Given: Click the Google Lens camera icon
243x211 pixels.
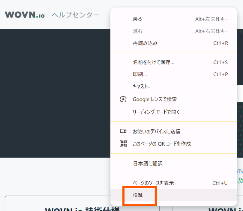Looking at the screenshot, I should click(x=123, y=99).
